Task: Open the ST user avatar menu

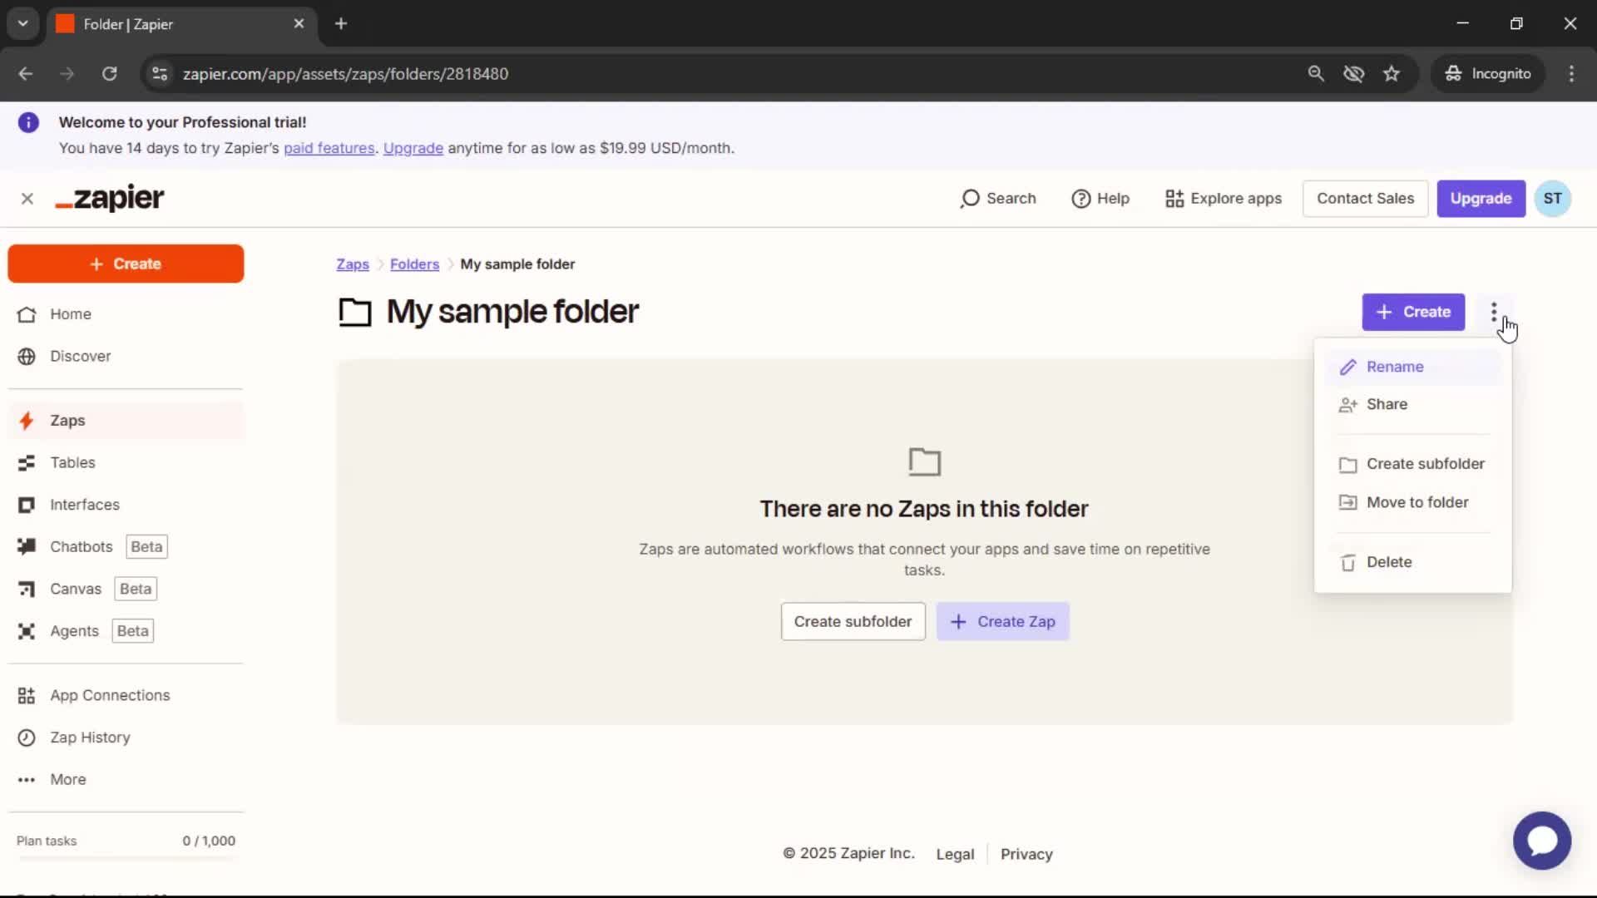Action: (x=1552, y=199)
